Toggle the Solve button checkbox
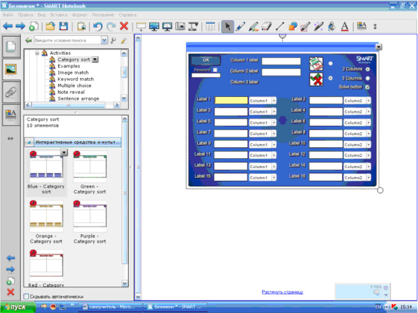This screenshot has height=313, width=418. coord(367,87)
